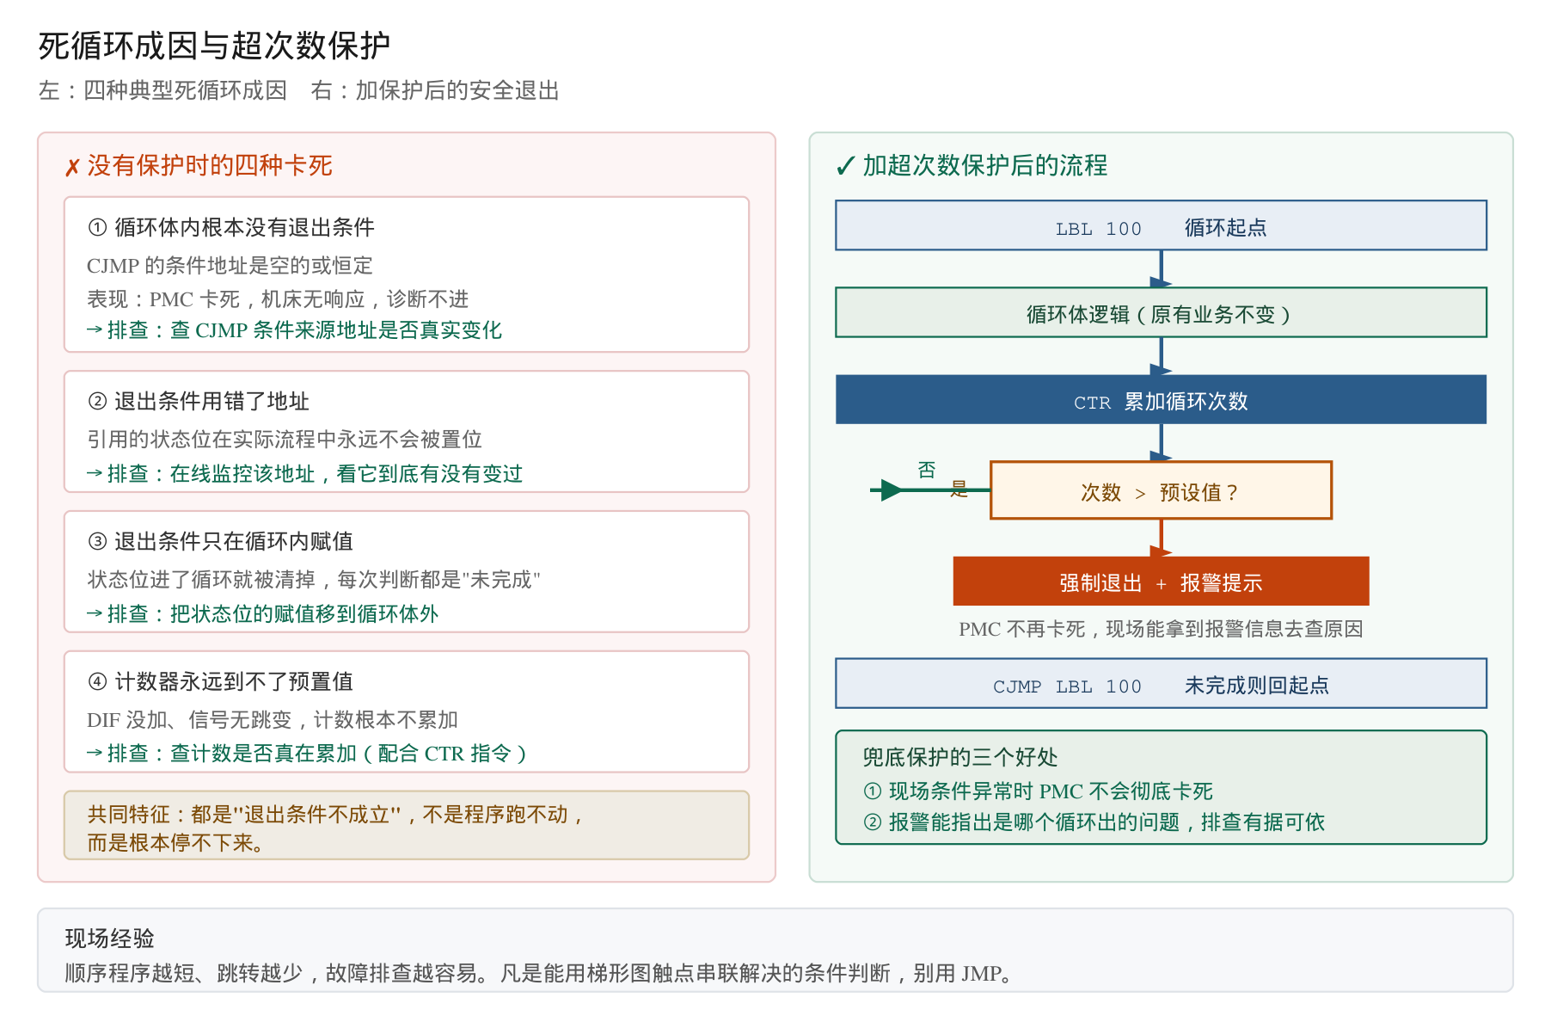Click 状态位进了循环就被清掉 line

[314, 579]
